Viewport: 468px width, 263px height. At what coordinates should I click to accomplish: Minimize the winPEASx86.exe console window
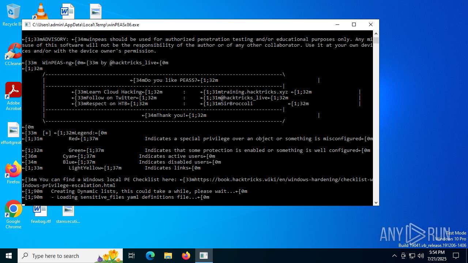(337, 24)
